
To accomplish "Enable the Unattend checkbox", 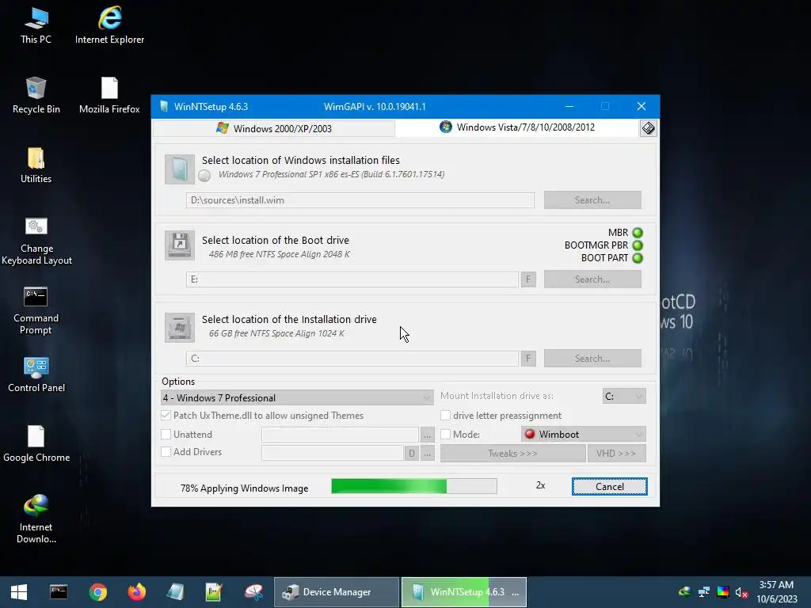I will [166, 435].
